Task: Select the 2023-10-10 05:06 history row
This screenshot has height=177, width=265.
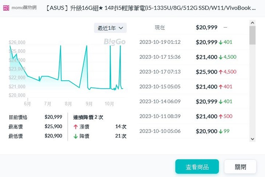Action: pyautogui.click(x=194, y=131)
